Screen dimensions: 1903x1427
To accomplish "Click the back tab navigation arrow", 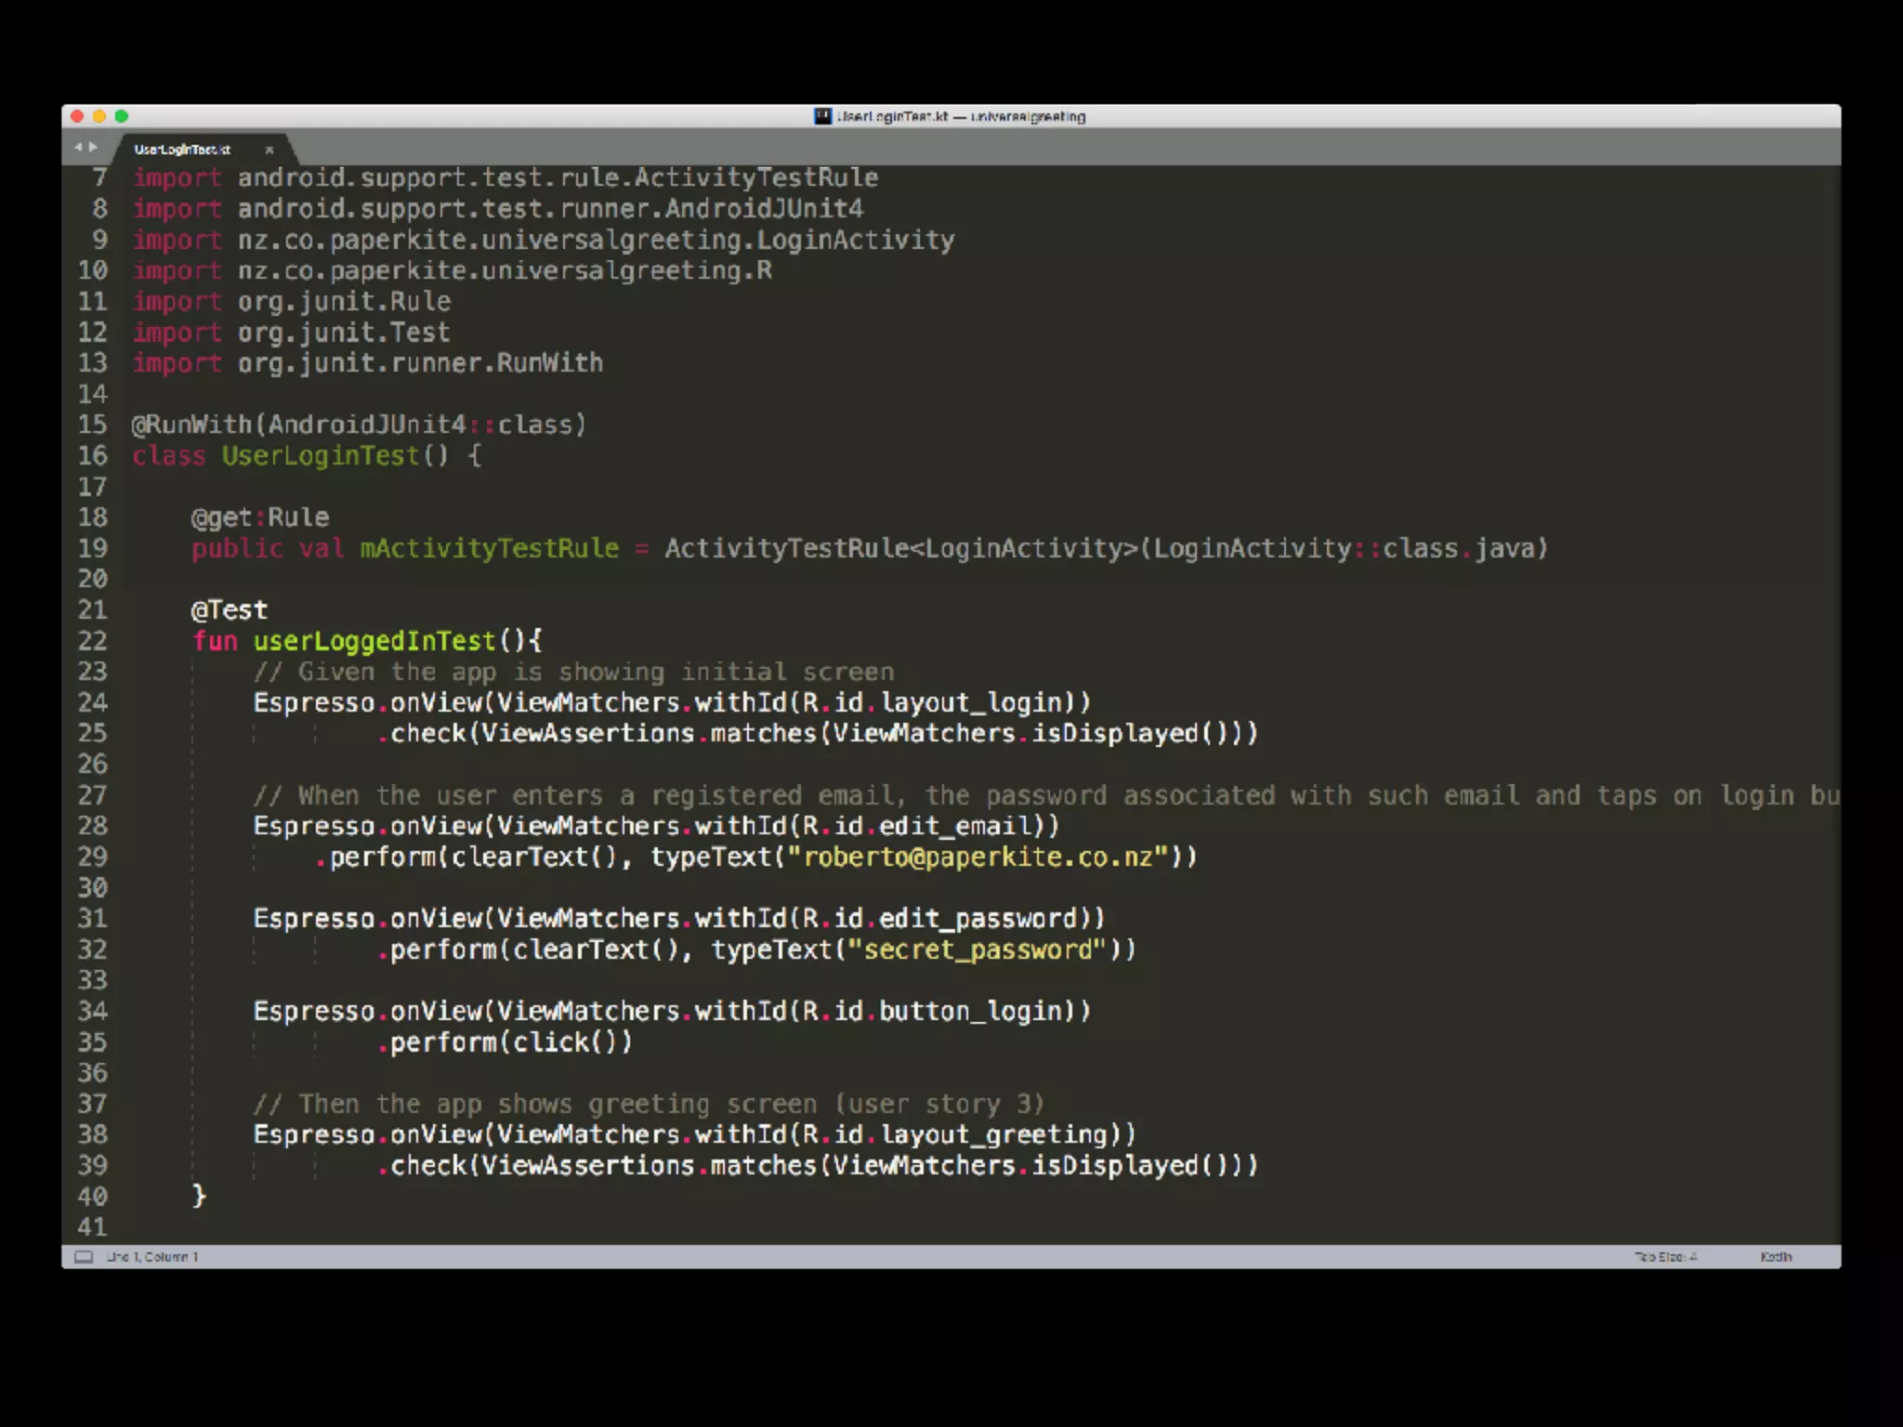I will [78, 147].
